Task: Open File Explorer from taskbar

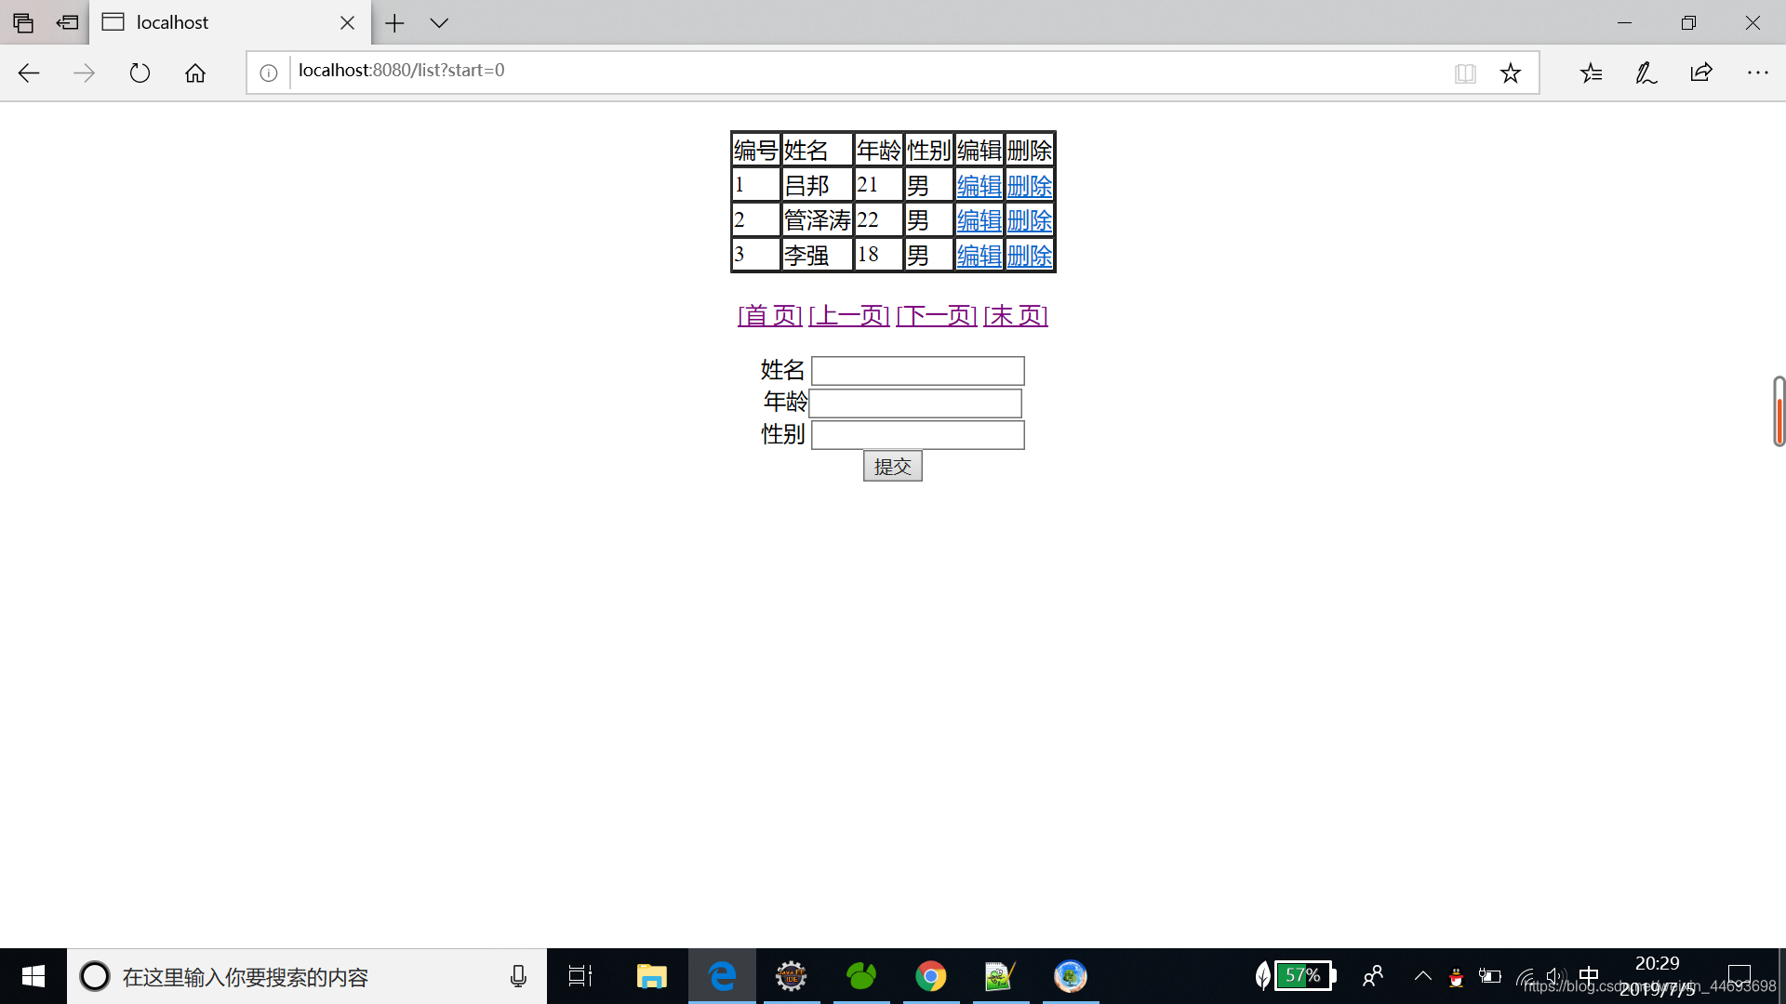Action: click(651, 976)
